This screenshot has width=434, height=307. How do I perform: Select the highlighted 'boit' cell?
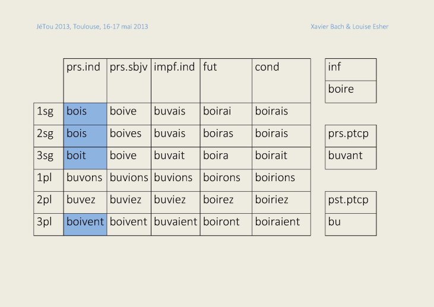point(85,158)
